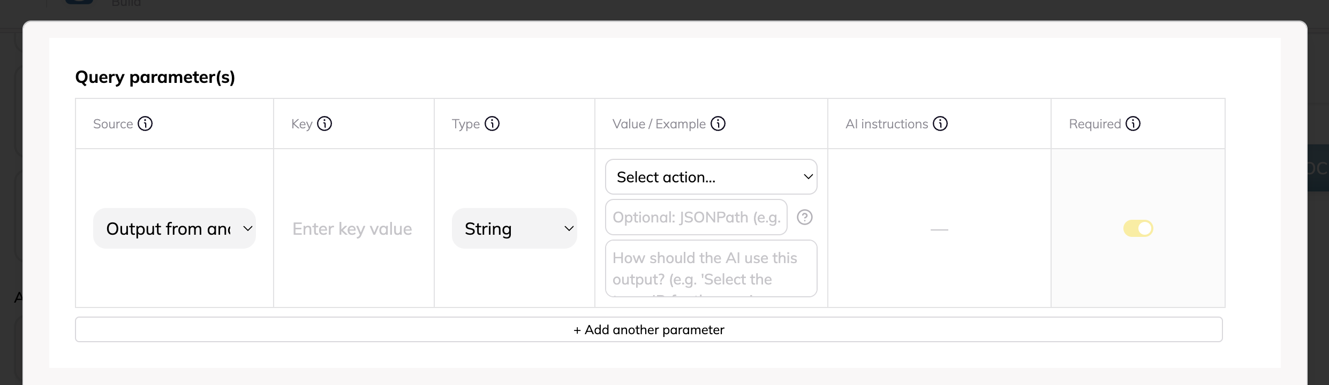Toggle the Required switch off

click(x=1138, y=228)
